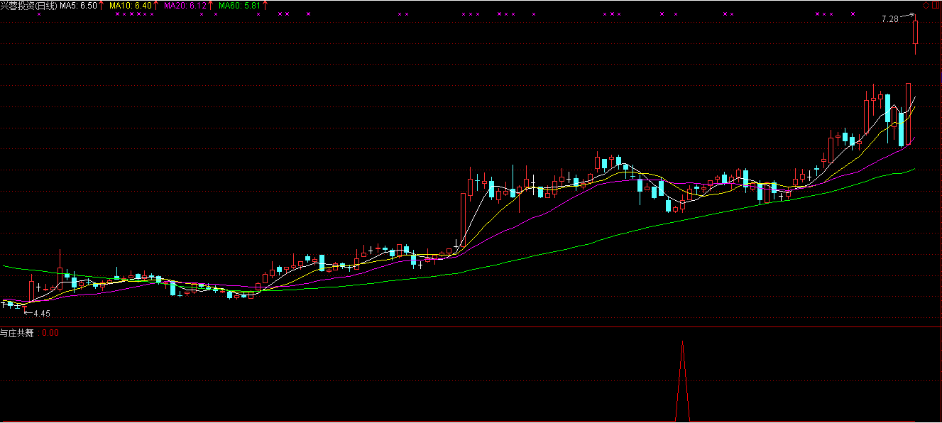Screen dimensions: 942x423
Task: Select the MA10: 6.40 indicator label
Action: 130,6
